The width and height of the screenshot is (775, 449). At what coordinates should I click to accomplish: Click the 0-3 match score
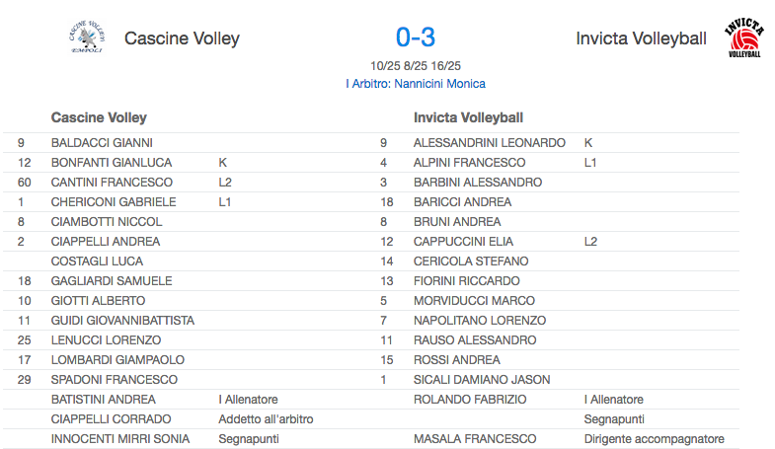point(415,37)
